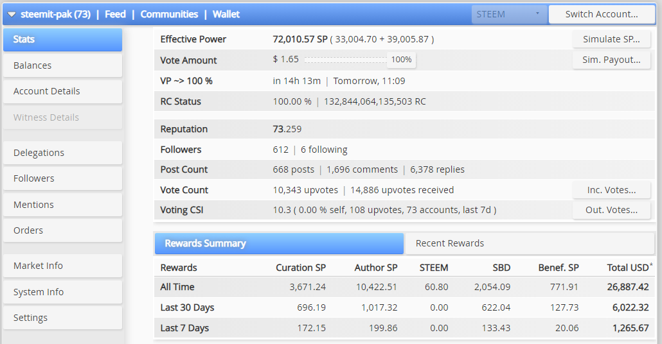Open the Followers sidebar tab
This screenshot has width=662, height=344.
point(62,179)
